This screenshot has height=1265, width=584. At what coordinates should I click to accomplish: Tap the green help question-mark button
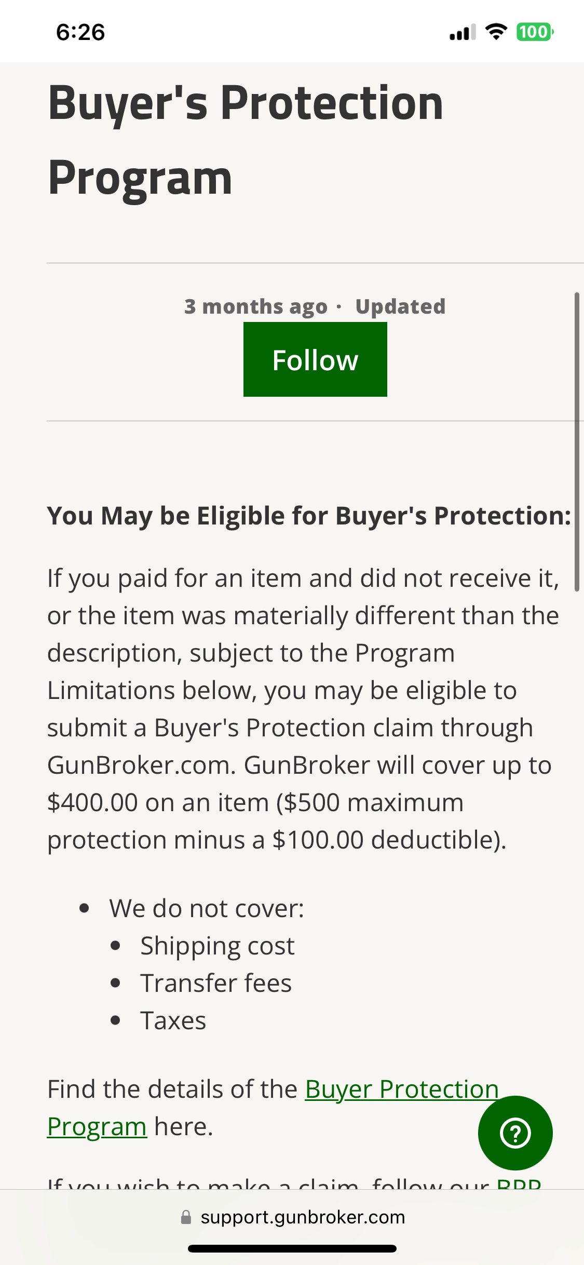(515, 1133)
